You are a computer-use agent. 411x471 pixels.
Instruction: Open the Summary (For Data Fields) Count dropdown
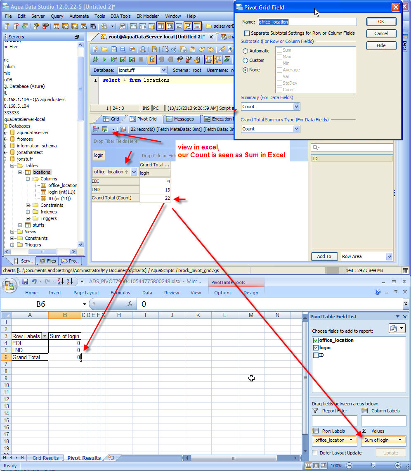(x=296, y=107)
